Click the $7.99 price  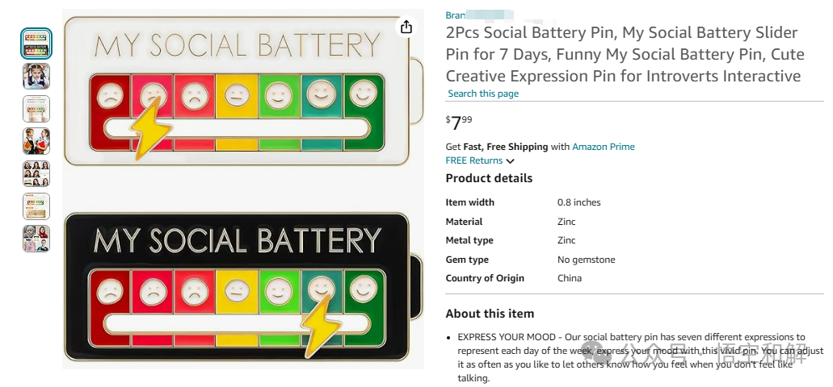(x=459, y=123)
